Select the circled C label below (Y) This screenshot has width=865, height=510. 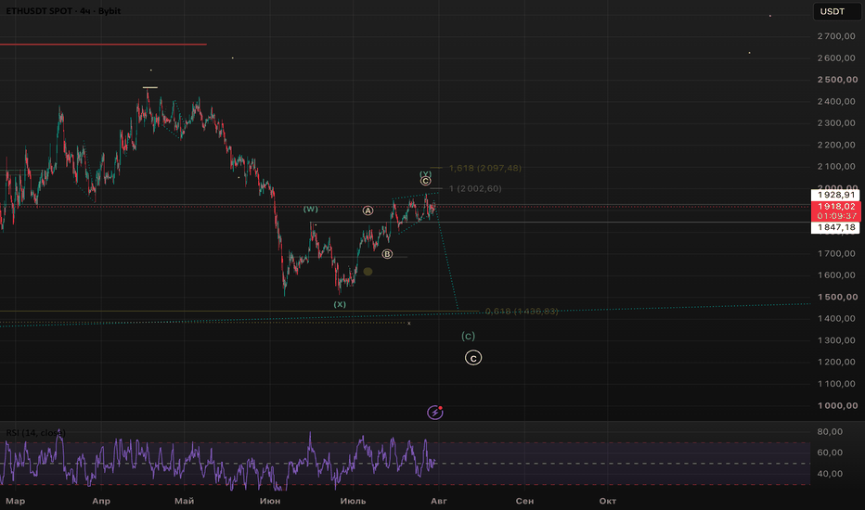click(x=425, y=181)
